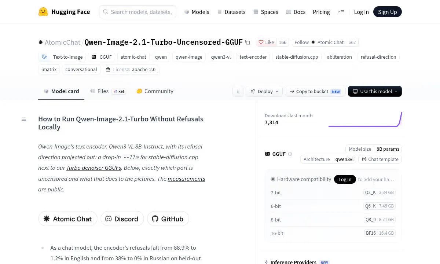Click the Downloads count 7,314
Image resolution: width=440 pixels, height=264 pixels.
click(x=271, y=122)
